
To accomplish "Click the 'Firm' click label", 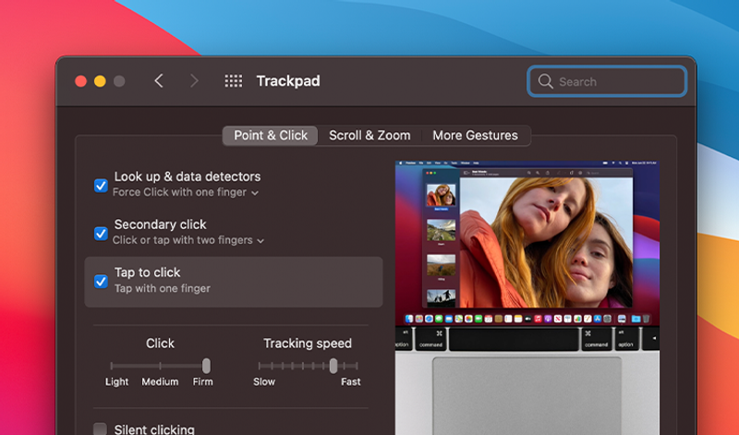I will [x=202, y=381].
